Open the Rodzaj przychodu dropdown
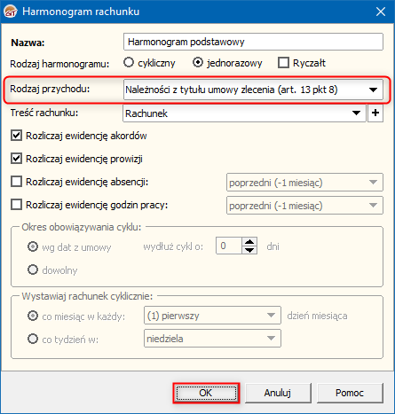 pyautogui.click(x=253, y=90)
